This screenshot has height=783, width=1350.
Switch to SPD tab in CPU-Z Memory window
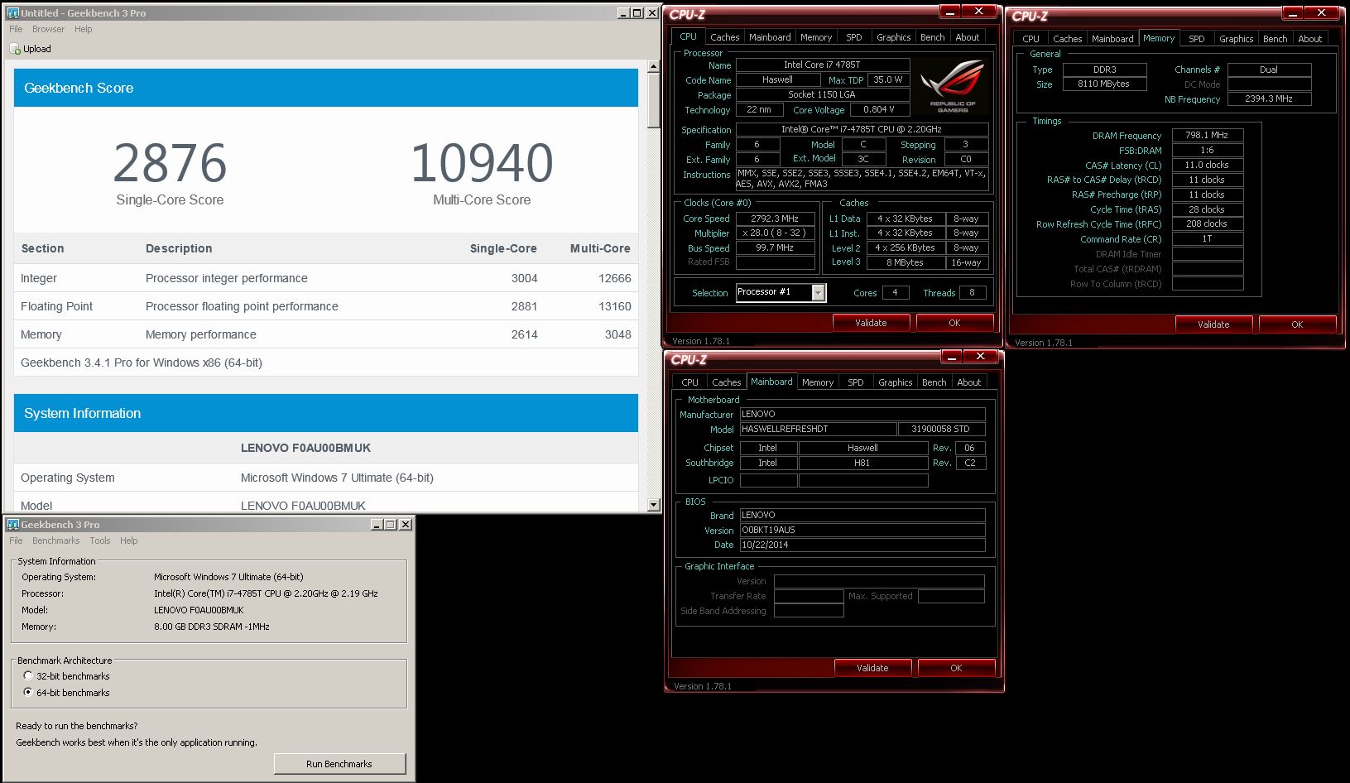pos(1197,39)
